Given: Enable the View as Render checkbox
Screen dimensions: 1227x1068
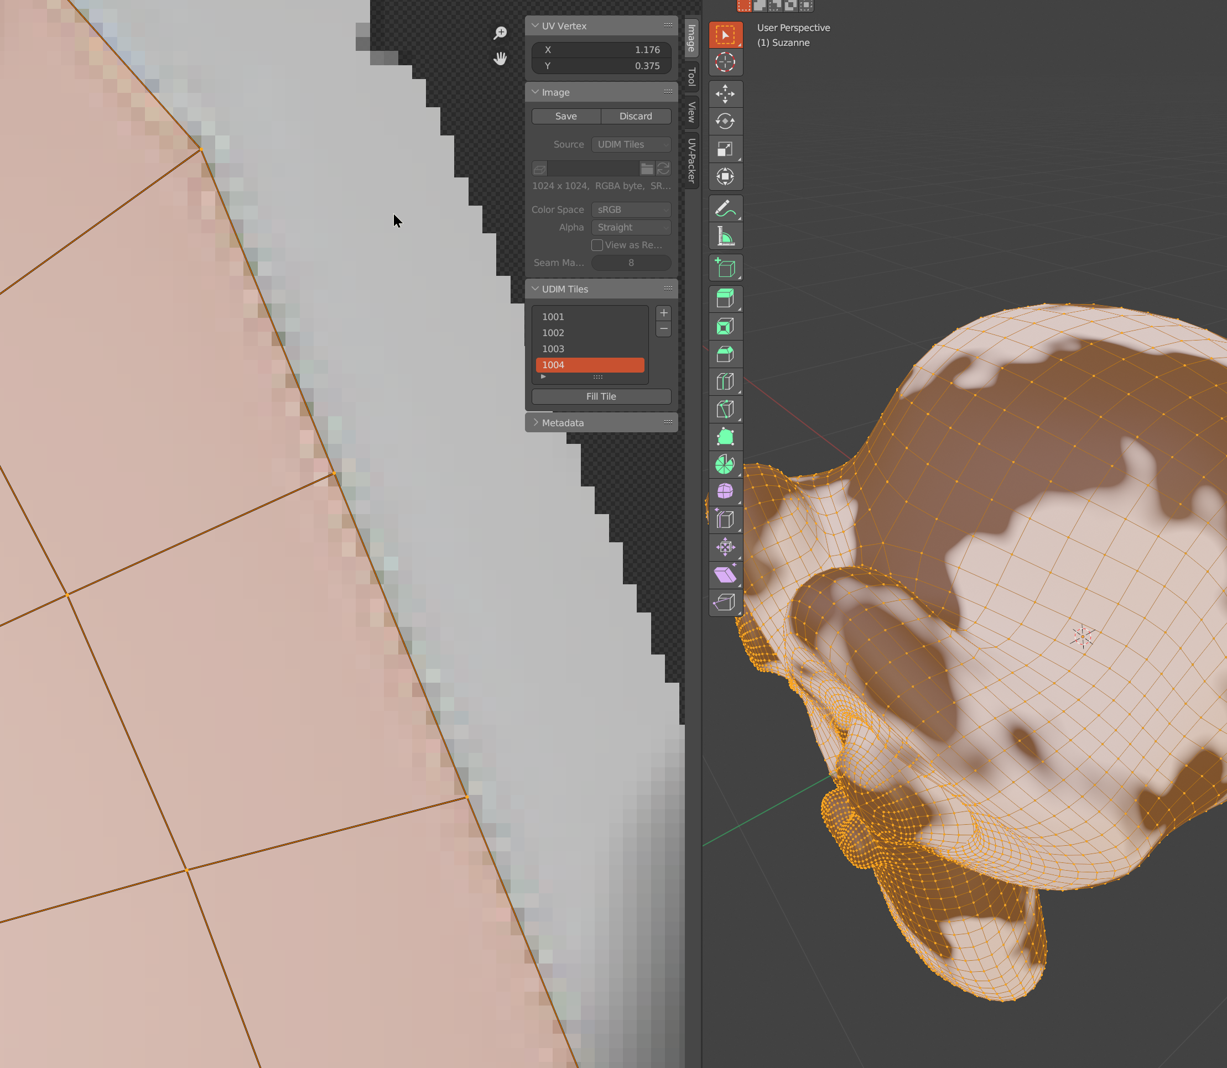Looking at the screenshot, I should coord(596,245).
